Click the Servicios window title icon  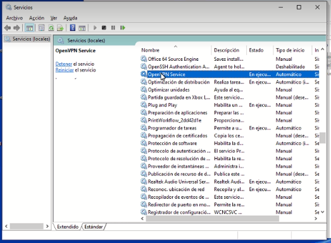click(x=9, y=8)
